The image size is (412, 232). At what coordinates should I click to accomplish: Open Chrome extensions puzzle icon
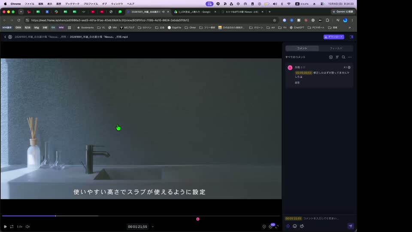tap(327, 20)
